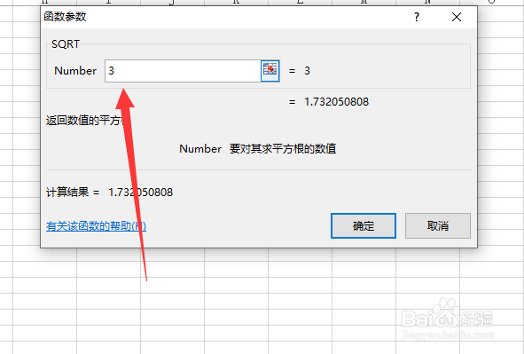Screen dimensions: 524x354
Task: Click the description 要对其求平方根的数值
Action: pos(283,149)
